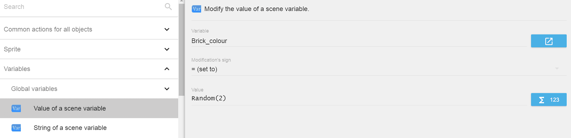The height and width of the screenshot is (138, 571).
Task: Expand Global variables chevron
Action: click(167, 89)
